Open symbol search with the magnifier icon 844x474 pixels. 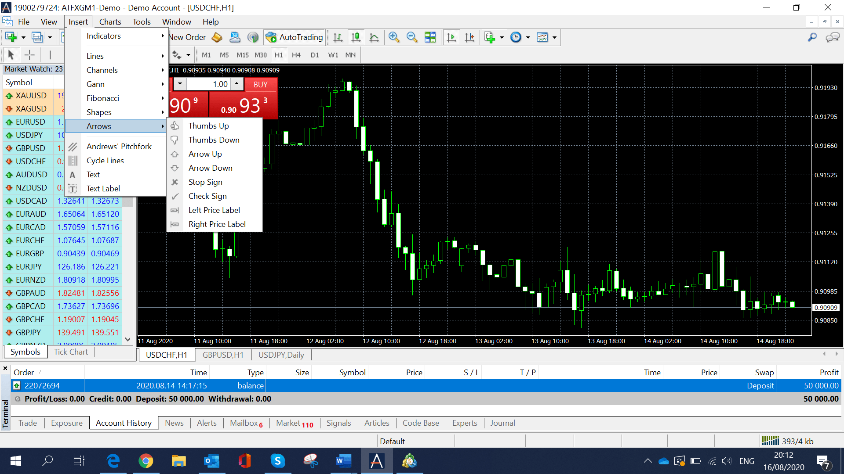pyautogui.click(x=812, y=37)
